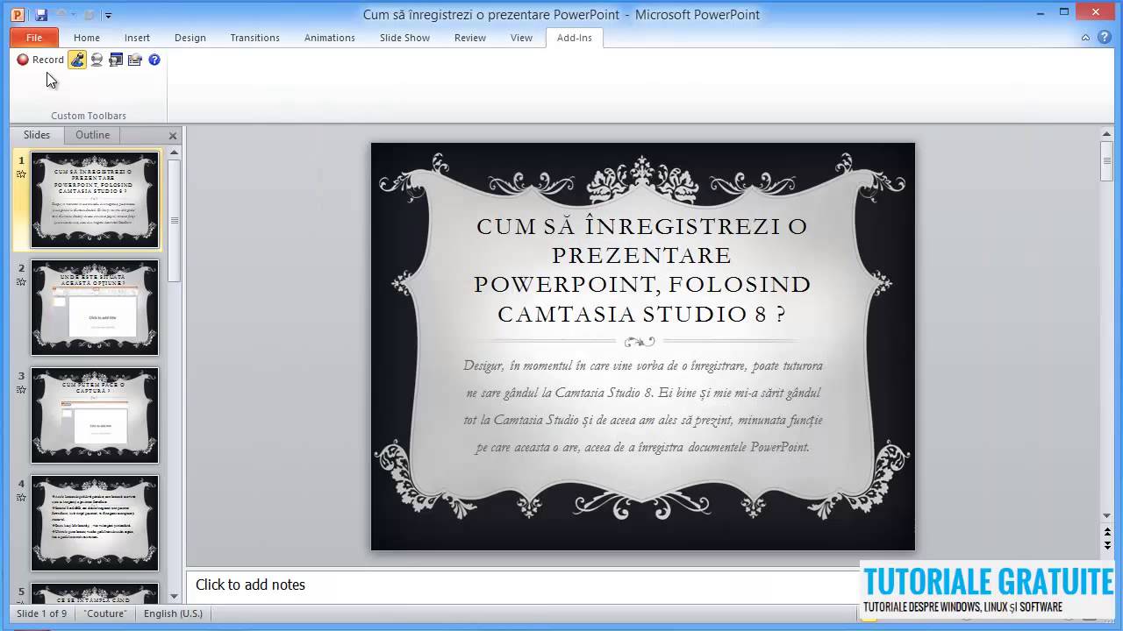Close the Slides/Outline pane
Image resolution: width=1123 pixels, height=631 pixels.
click(173, 136)
